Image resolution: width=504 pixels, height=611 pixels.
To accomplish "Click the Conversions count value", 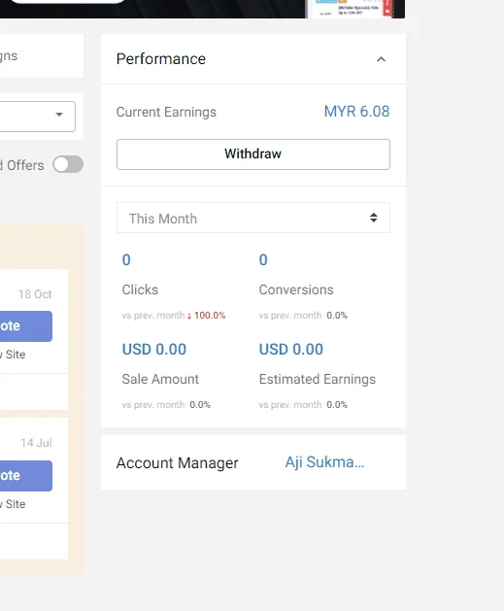I will (263, 260).
